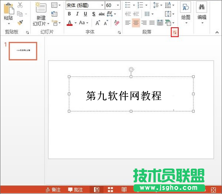Open the Align Text vertical menu
222x194 pixels.
tap(170, 14)
